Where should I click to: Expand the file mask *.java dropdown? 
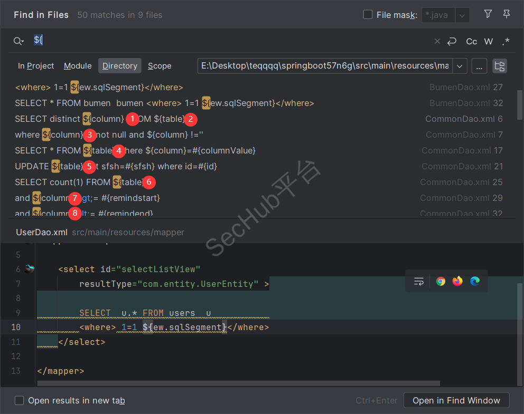pos(462,15)
